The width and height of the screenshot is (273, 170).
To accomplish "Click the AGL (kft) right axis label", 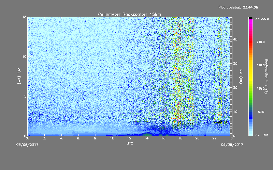I will (x=241, y=76).
